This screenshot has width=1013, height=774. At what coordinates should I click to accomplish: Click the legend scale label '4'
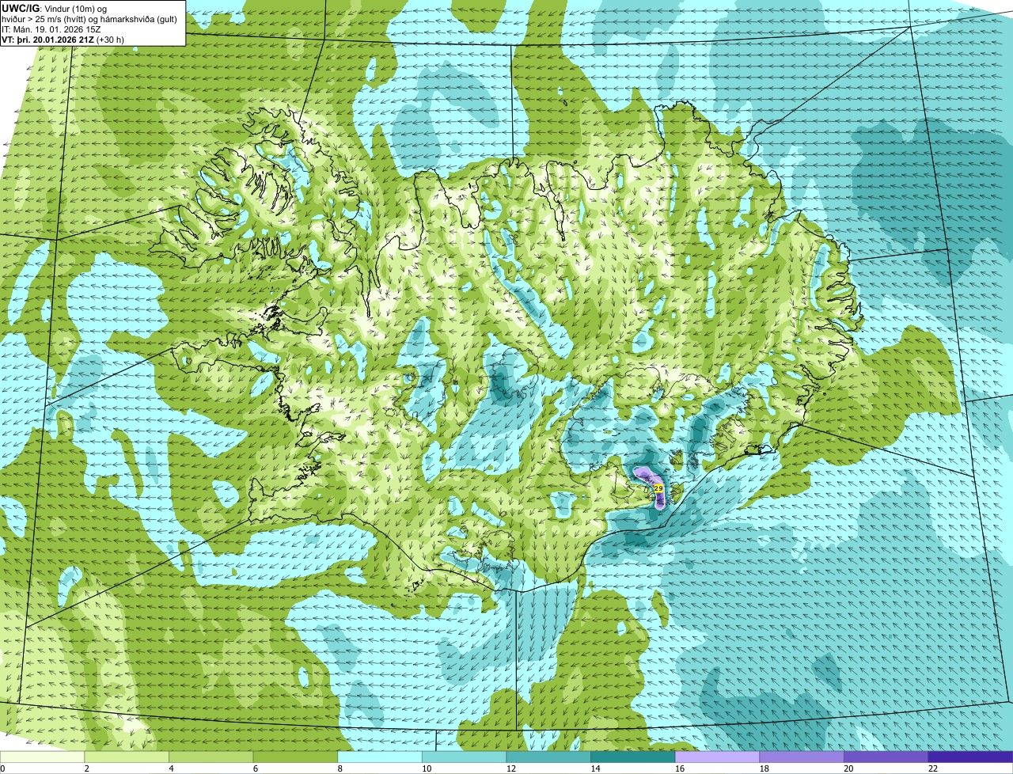[171, 768]
